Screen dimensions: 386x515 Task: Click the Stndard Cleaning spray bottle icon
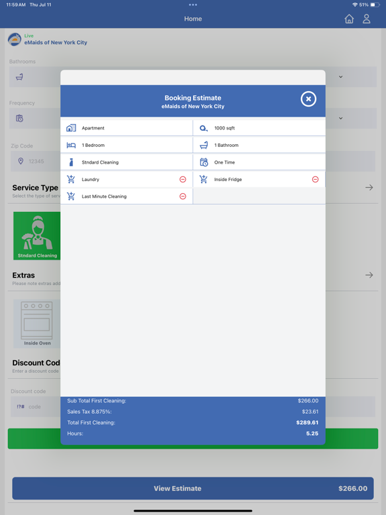point(71,162)
